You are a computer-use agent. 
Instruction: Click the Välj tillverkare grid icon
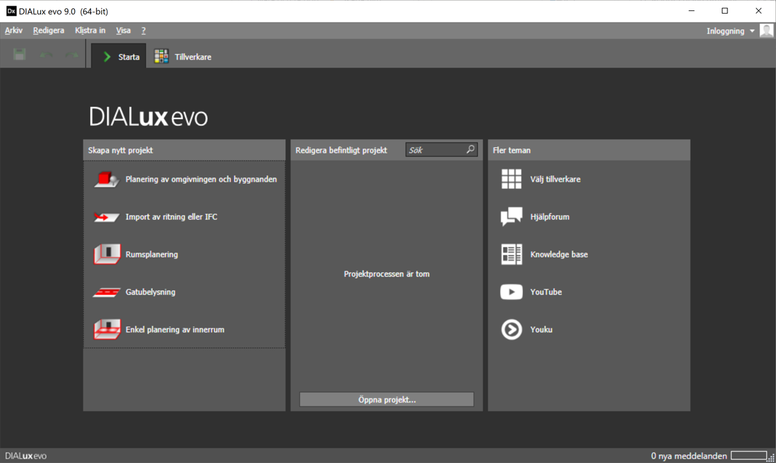click(512, 179)
